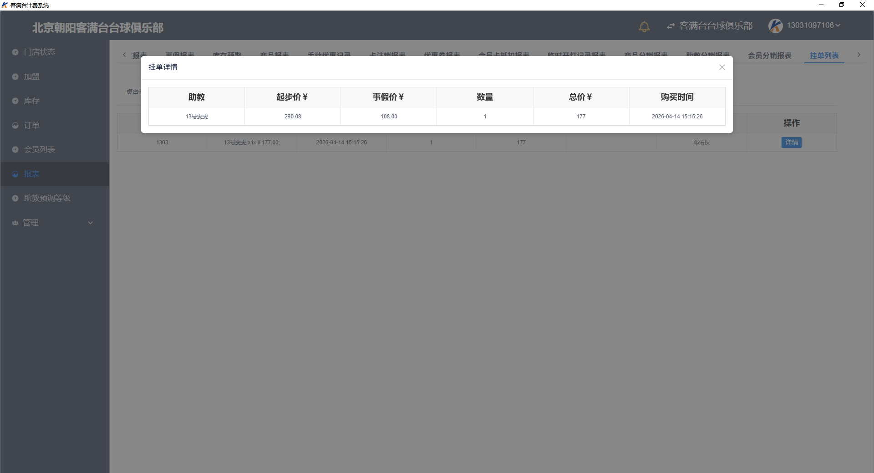The width and height of the screenshot is (874, 473).
Task: Click order number 1303 in list
Action: (162, 142)
